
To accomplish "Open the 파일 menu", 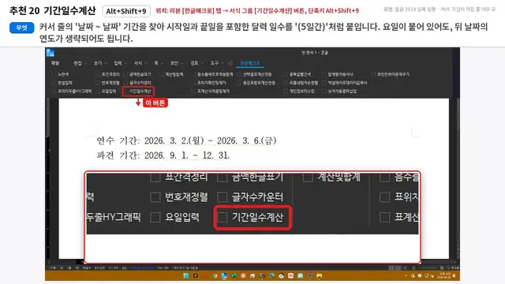I will tap(55, 63).
